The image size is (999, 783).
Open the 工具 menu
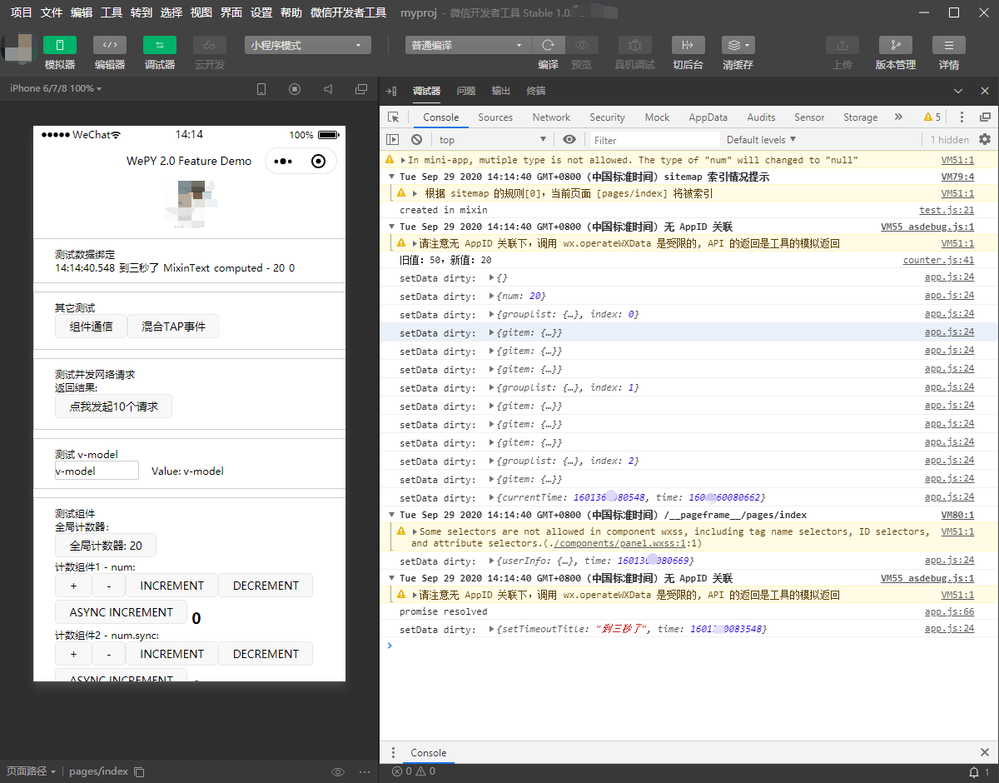tap(112, 12)
